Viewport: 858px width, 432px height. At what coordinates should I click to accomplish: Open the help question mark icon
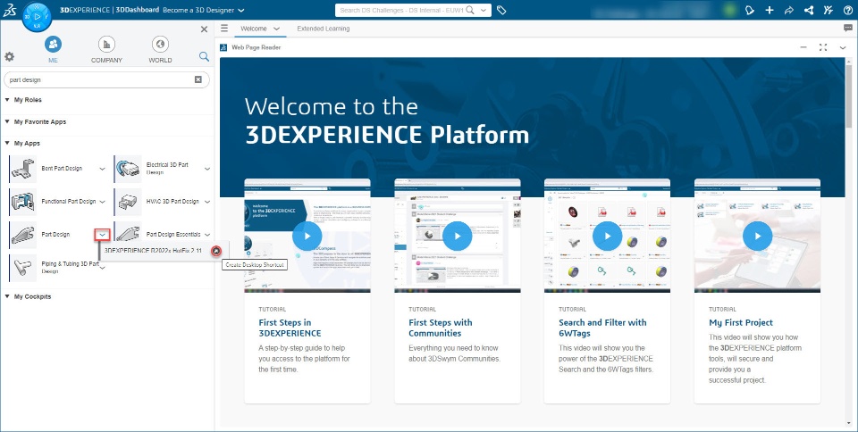coord(848,10)
